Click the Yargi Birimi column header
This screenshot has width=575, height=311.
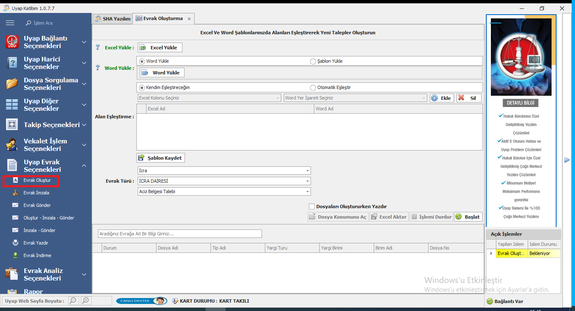346,248
